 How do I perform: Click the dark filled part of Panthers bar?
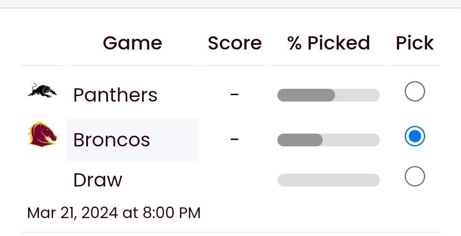coord(306,95)
